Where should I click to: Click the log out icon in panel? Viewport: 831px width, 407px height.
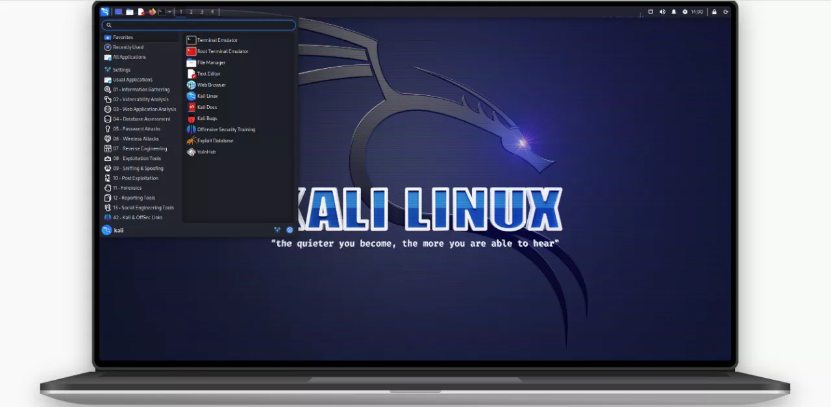[x=725, y=12]
